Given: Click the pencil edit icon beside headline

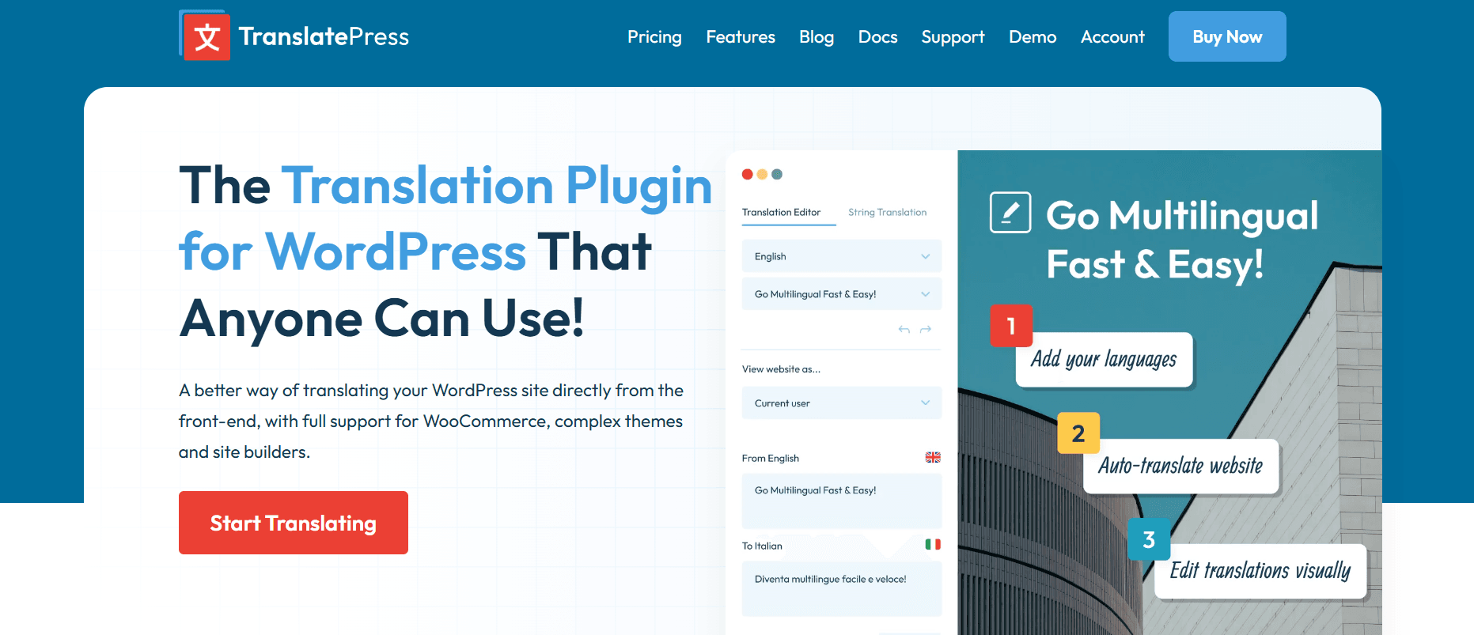Looking at the screenshot, I should (1010, 212).
